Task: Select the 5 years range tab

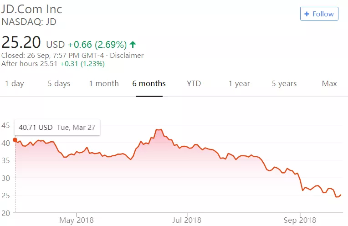Action: click(284, 84)
